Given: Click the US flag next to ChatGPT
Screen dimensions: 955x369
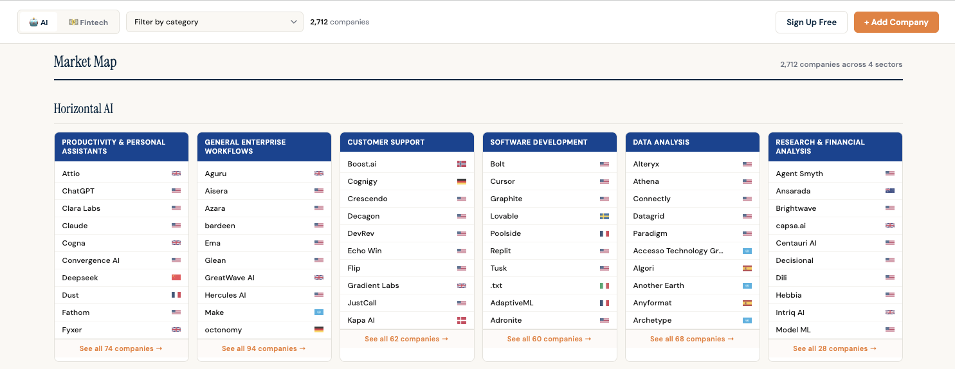Looking at the screenshot, I should click(x=176, y=191).
